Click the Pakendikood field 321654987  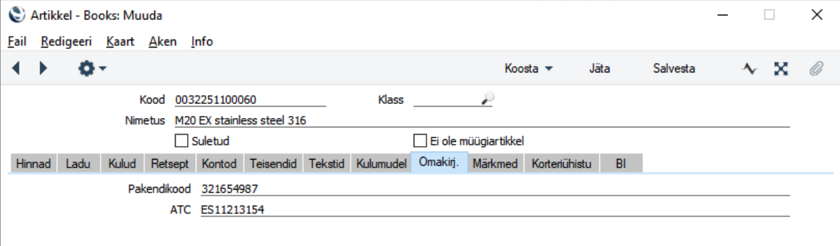pos(495,189)
